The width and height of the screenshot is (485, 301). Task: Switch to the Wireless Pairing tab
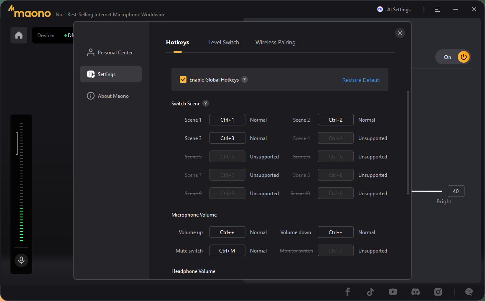click(x=275, y=42)
